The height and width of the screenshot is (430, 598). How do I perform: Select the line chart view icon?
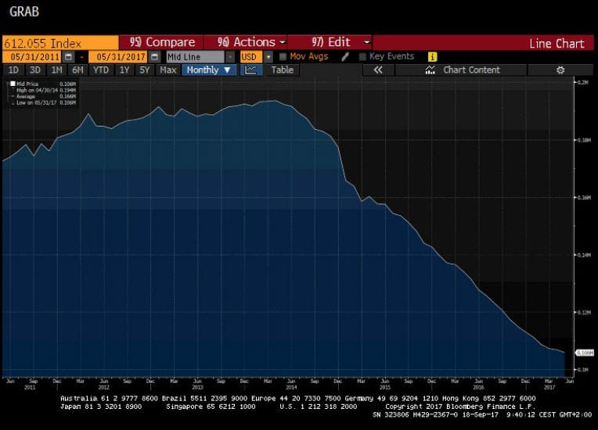click(x=250, y=70)
